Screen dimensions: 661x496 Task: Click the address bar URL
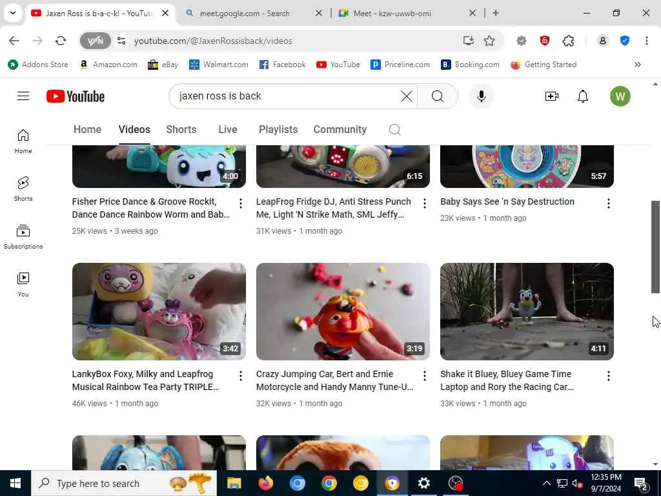coord(213,41)
